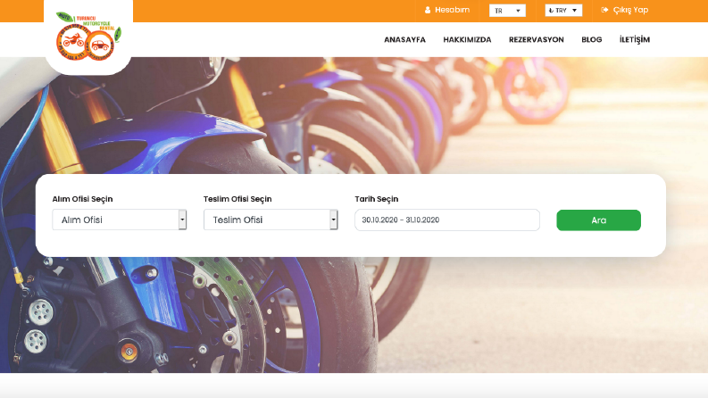Open HAKKIMIZDA menu item
The height and width of the screenshot is (398, 708).
coord(467,39)
